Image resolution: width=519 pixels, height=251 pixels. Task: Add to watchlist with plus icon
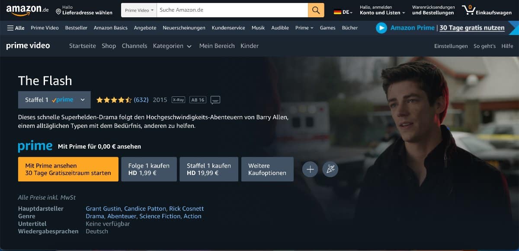click(310, 169)
